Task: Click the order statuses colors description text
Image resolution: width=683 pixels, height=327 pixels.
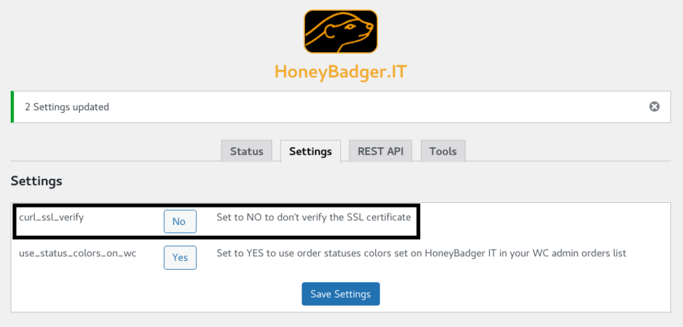Action: click(x=422, y=253)
